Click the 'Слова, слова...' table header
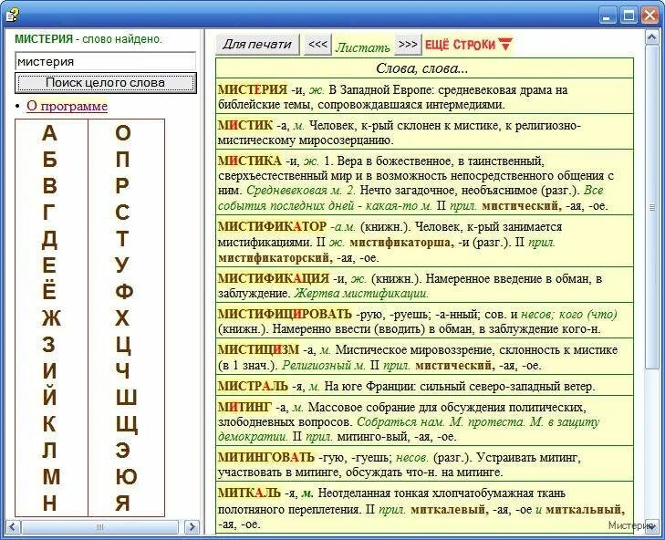This screenshot has width=665, height=540. 424,68
